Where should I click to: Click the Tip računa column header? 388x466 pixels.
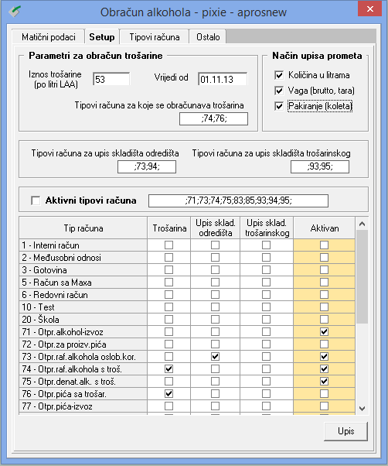point(83,228)
